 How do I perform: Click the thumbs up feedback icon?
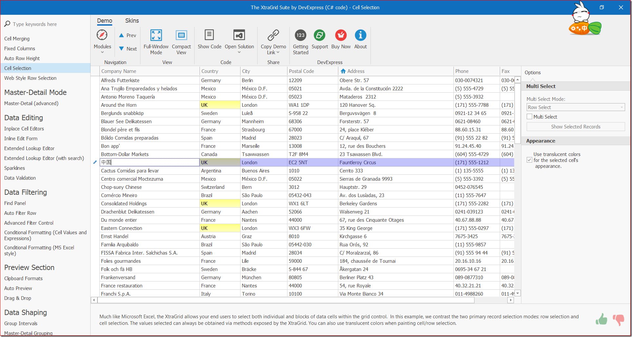coord(601,319)
